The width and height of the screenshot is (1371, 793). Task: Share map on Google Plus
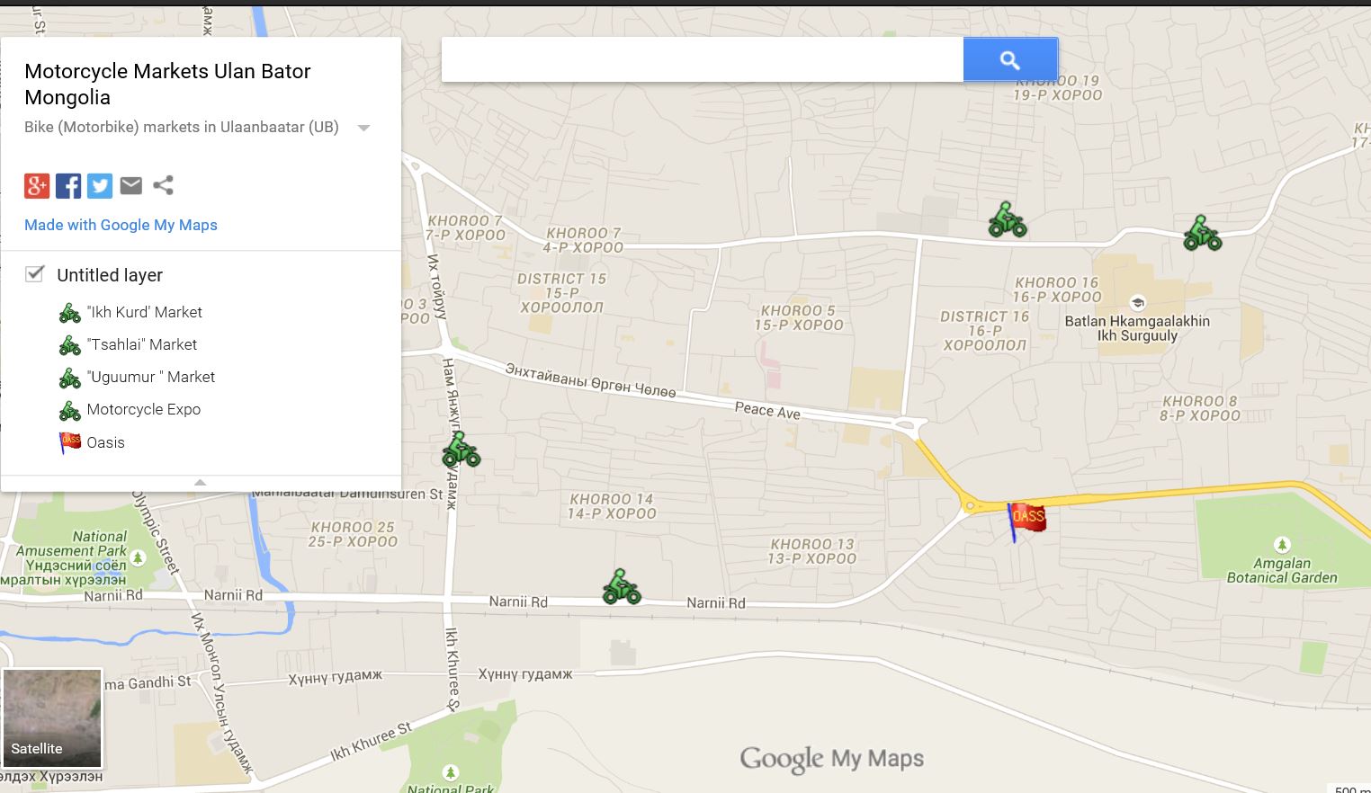click(x=37, y=186)
